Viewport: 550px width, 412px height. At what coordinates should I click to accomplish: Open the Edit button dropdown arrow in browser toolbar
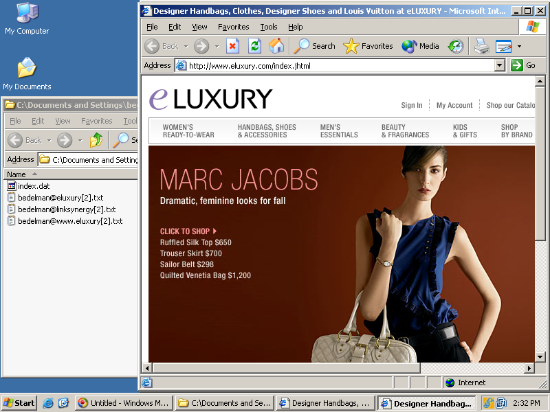pos(520,46)
